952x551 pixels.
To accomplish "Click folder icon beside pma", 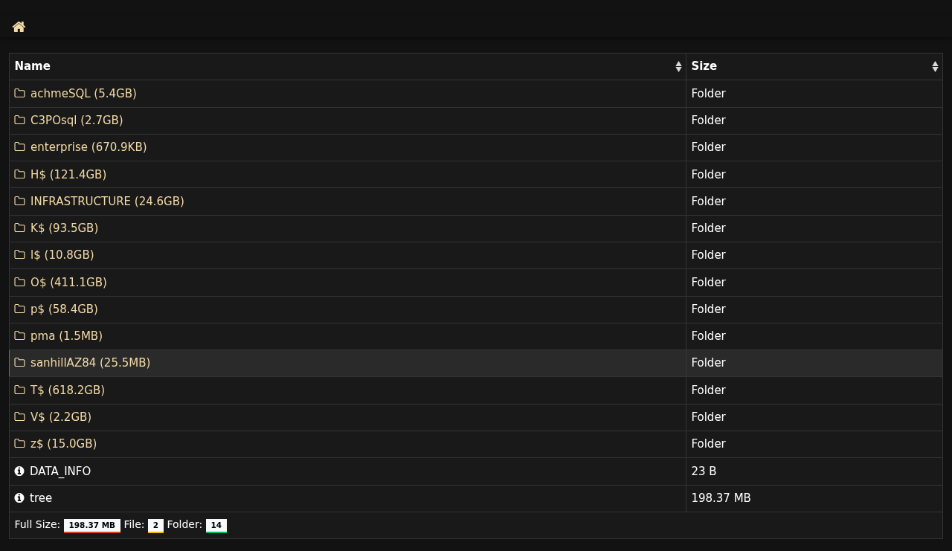I will click(x=20, y=336).
